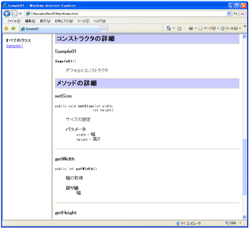Click the 戻り値: label

[x=72, y=188]
